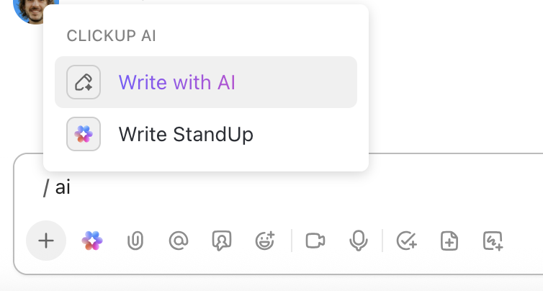
Task: Click the @ mention icon
Action: (177, 241)
